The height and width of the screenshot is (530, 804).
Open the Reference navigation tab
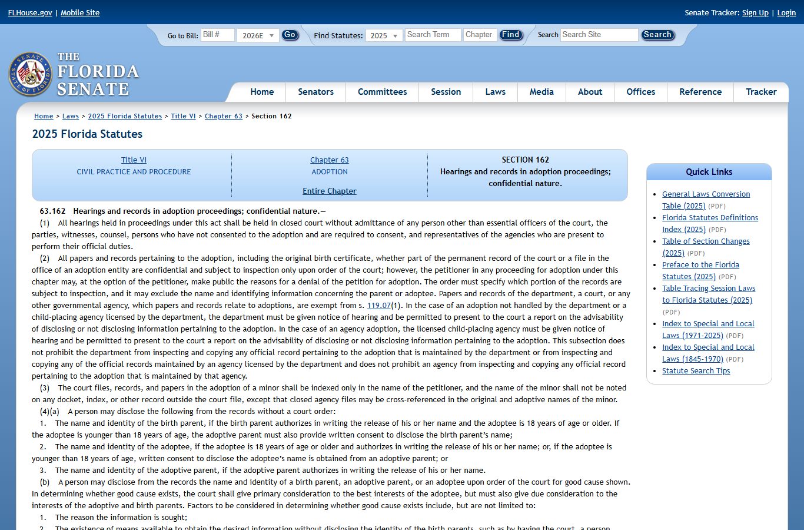click(x=700, y=92)
